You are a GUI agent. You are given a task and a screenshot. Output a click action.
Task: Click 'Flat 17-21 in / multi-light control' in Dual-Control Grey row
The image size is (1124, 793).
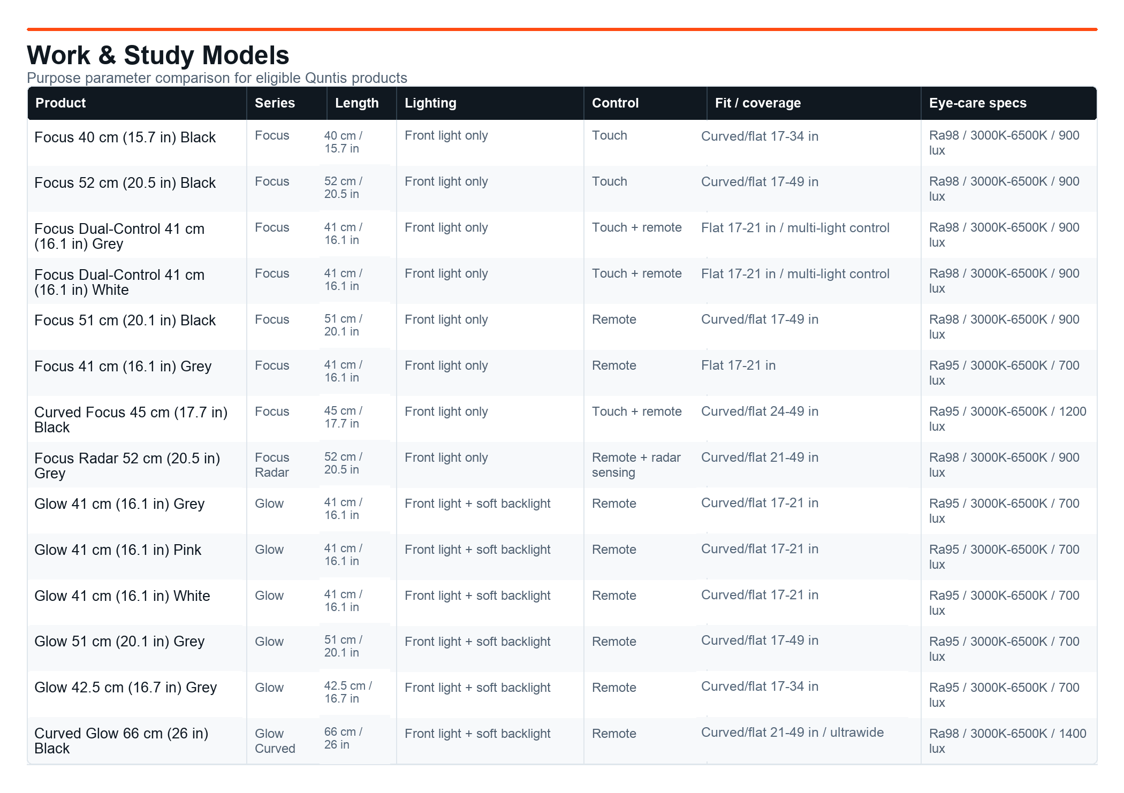click(x=795, y=228)
